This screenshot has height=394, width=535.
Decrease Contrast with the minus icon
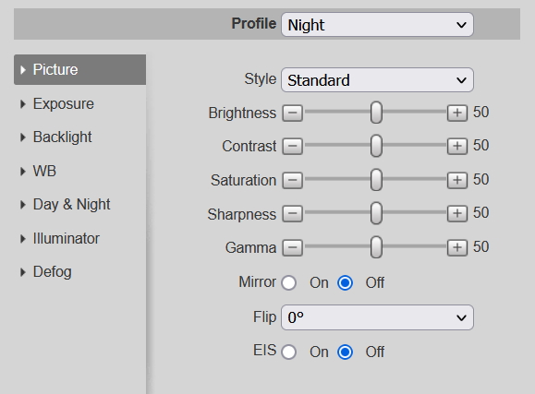[x=292, y=146]
